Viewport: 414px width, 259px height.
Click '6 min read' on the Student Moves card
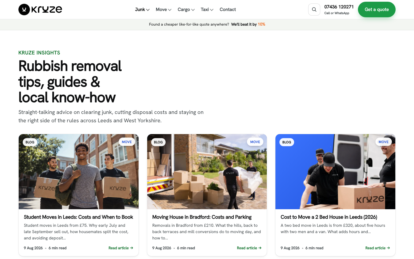pyautogui.click(x=57, y=248)
